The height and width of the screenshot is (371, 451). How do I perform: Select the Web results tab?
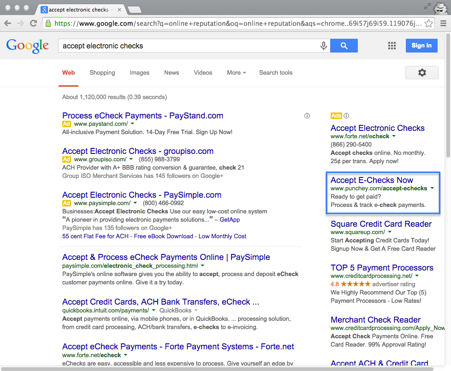(x=68, y=73)
